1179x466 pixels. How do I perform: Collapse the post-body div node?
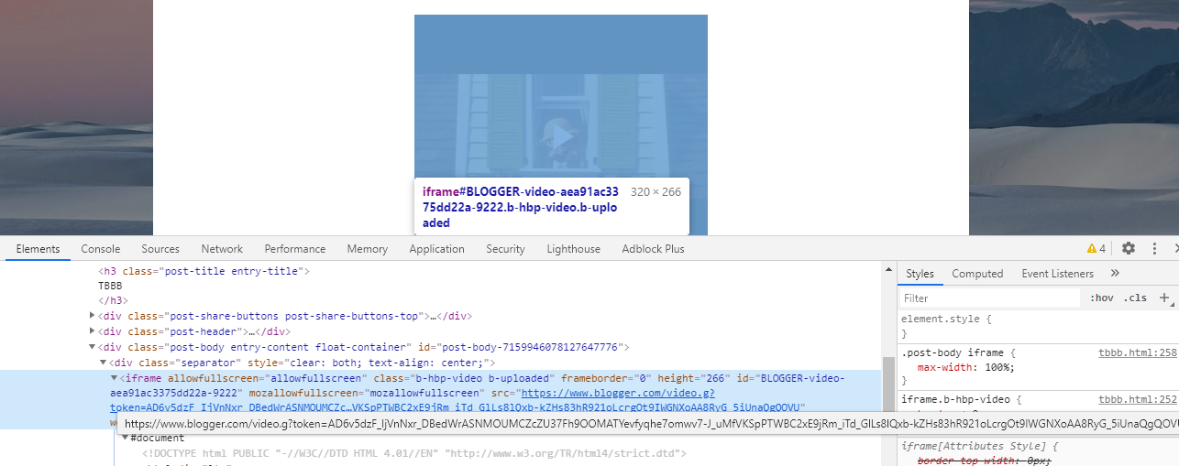92,347
